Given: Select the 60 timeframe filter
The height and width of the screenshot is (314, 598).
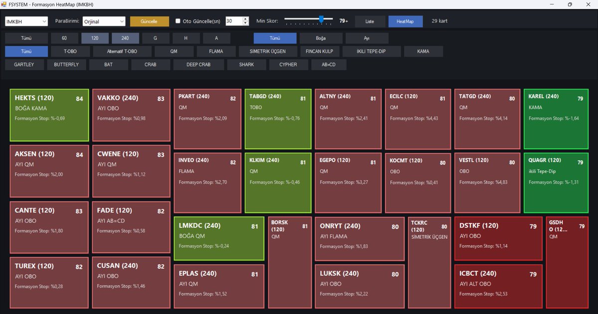Looking at the screenshot, I should coord(64,38).
